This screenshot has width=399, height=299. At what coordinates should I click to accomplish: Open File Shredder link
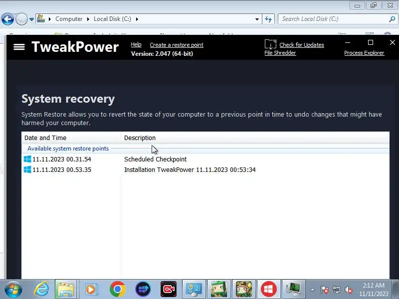point(280,53)
